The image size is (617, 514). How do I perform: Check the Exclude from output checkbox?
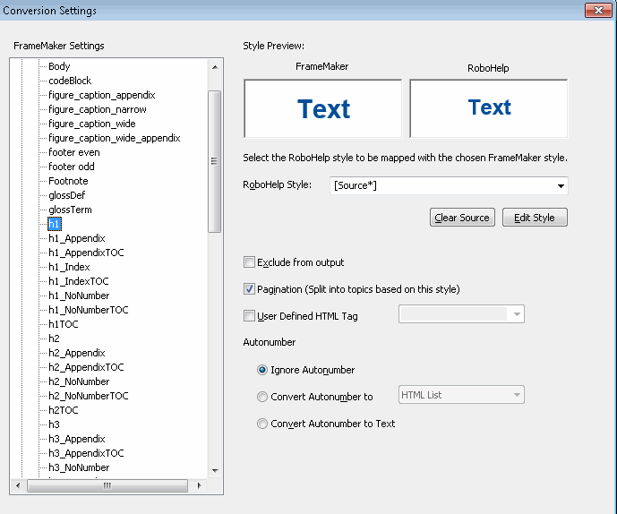click(x=249, y=262)
